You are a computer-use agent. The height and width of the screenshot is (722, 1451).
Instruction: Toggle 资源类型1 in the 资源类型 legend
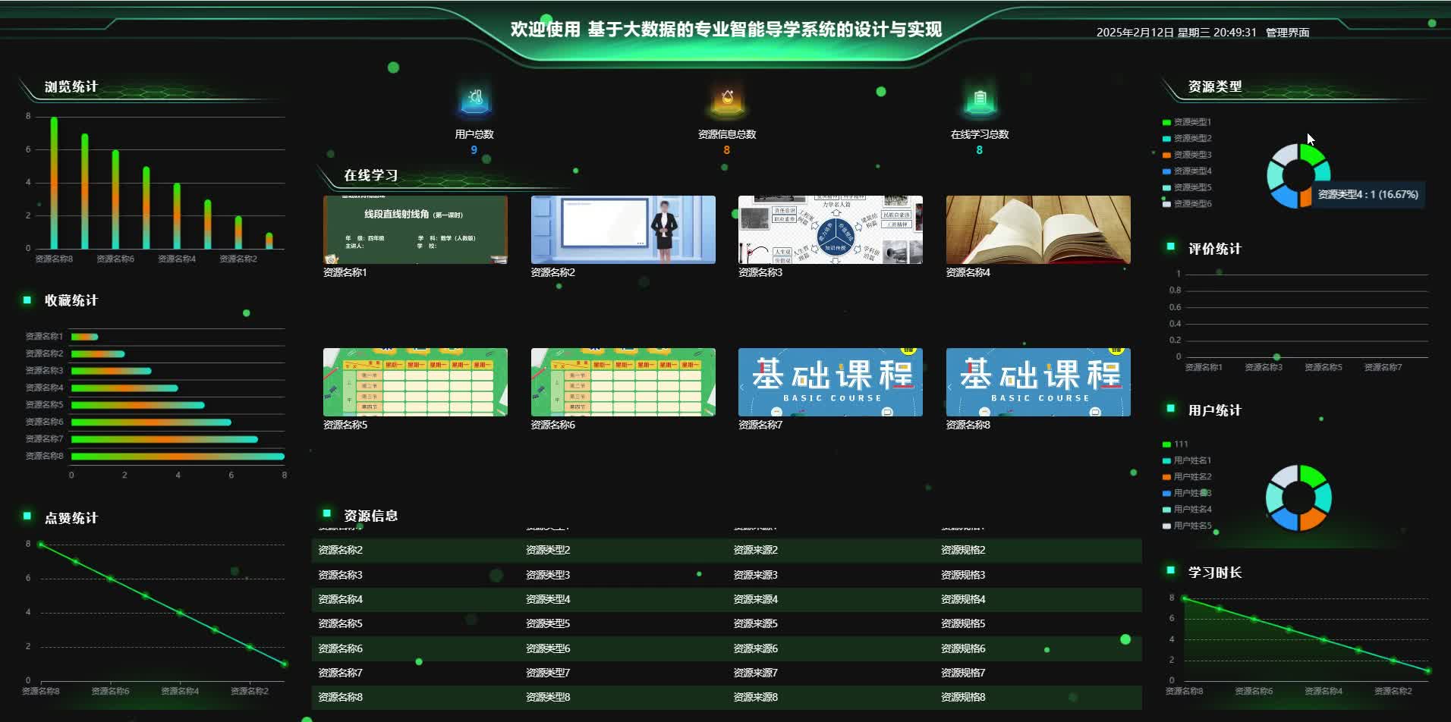point(1187,122)
